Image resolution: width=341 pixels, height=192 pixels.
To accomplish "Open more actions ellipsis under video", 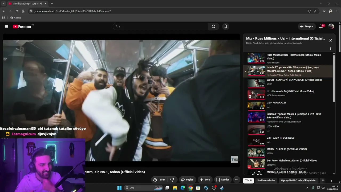I will click(237, 180).
